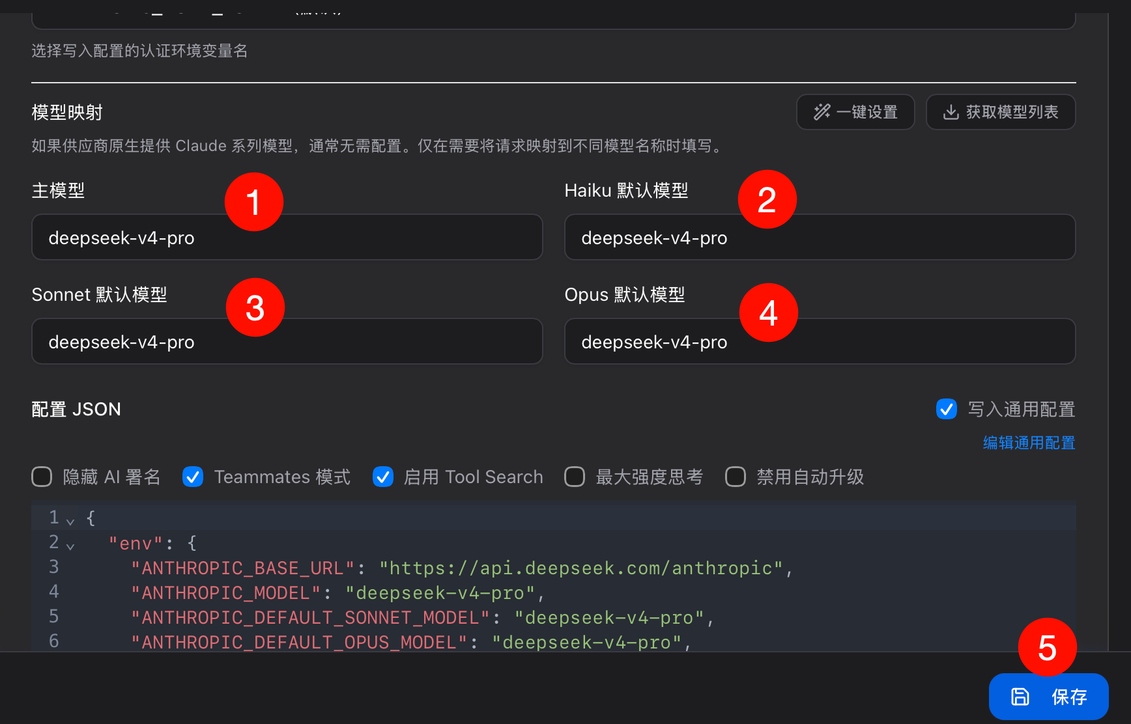
Task: Click the "ANTHROPIC_MODEL" line in the editor
Action: pyautogui.click(x=337, y=592)
